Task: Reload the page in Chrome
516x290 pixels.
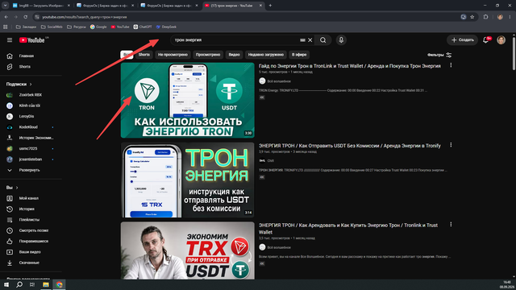Action: (25, 17)
